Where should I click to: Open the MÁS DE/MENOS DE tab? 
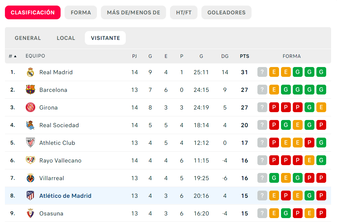coord(133,12)
